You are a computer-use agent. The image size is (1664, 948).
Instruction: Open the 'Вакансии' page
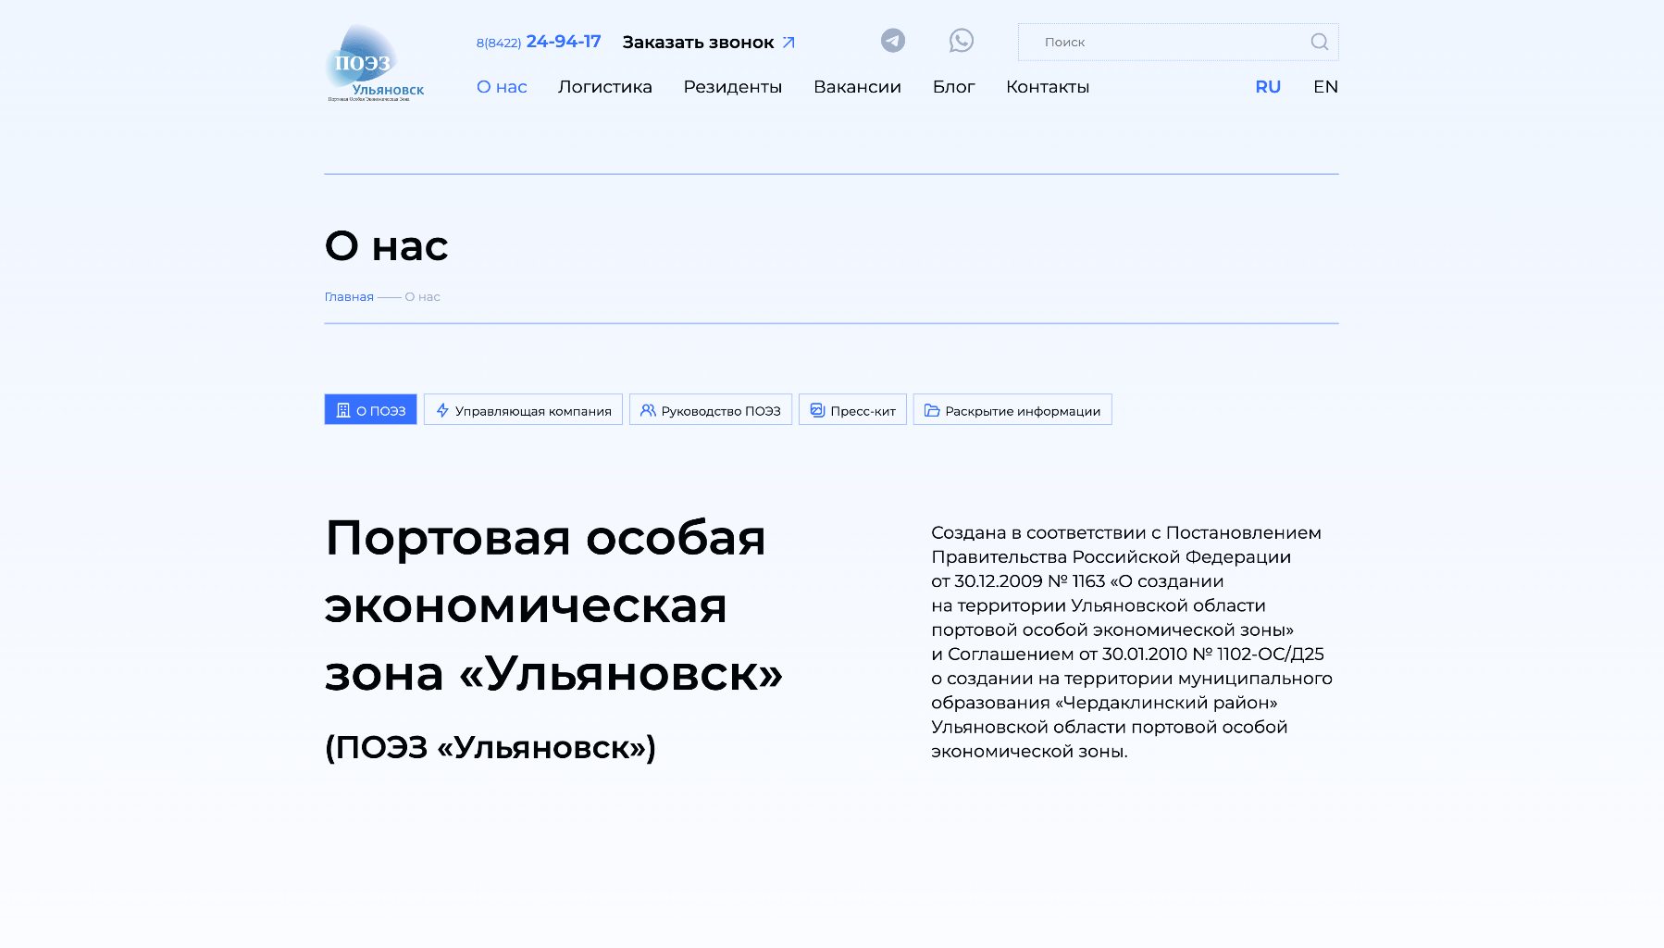click(857, 86)
